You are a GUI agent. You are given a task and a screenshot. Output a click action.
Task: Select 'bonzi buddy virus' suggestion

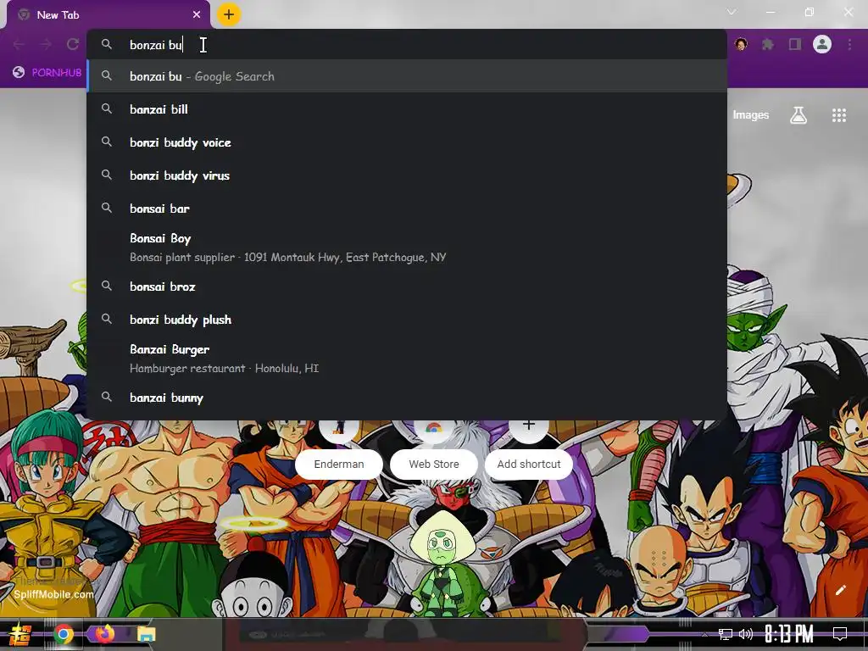coord(406,175)
